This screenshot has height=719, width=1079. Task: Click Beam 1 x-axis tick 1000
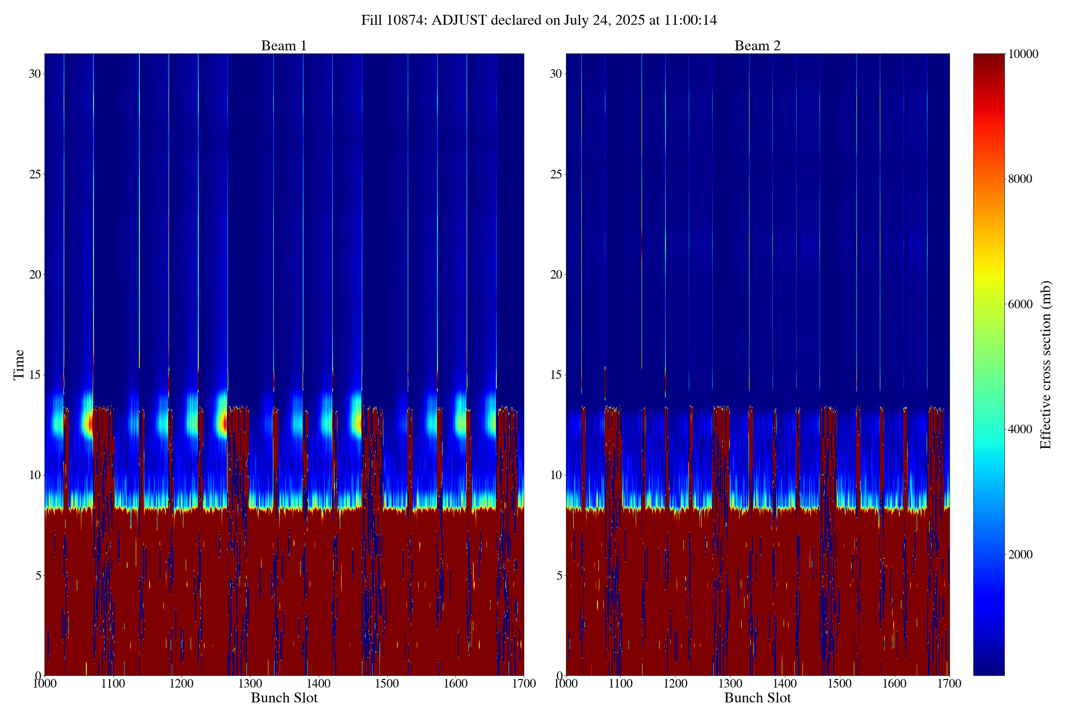point(45,683)
